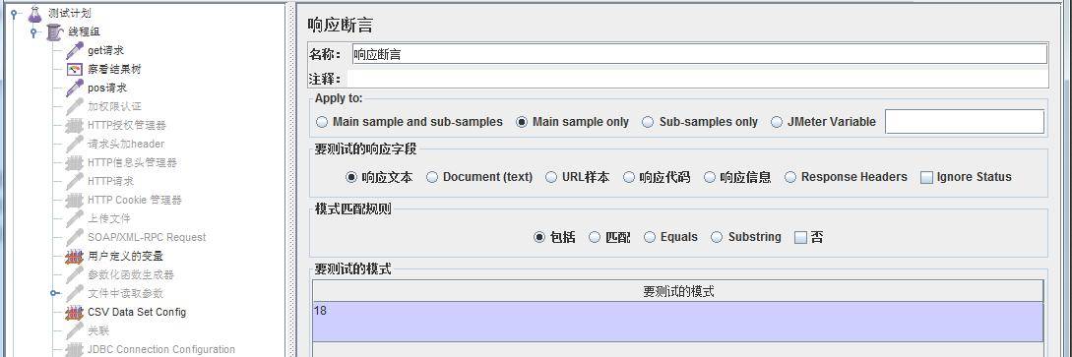Viewport: 1072px width, 357px height.
Task: Select CSV Data Set Config tree label
Action: [x=137, y=312]
